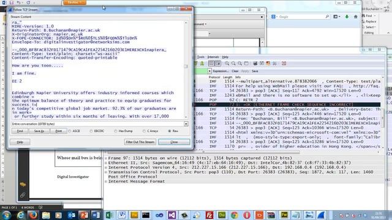Click Filter Out This Stream button
392x220 pixels.
(x=140, y=142)
